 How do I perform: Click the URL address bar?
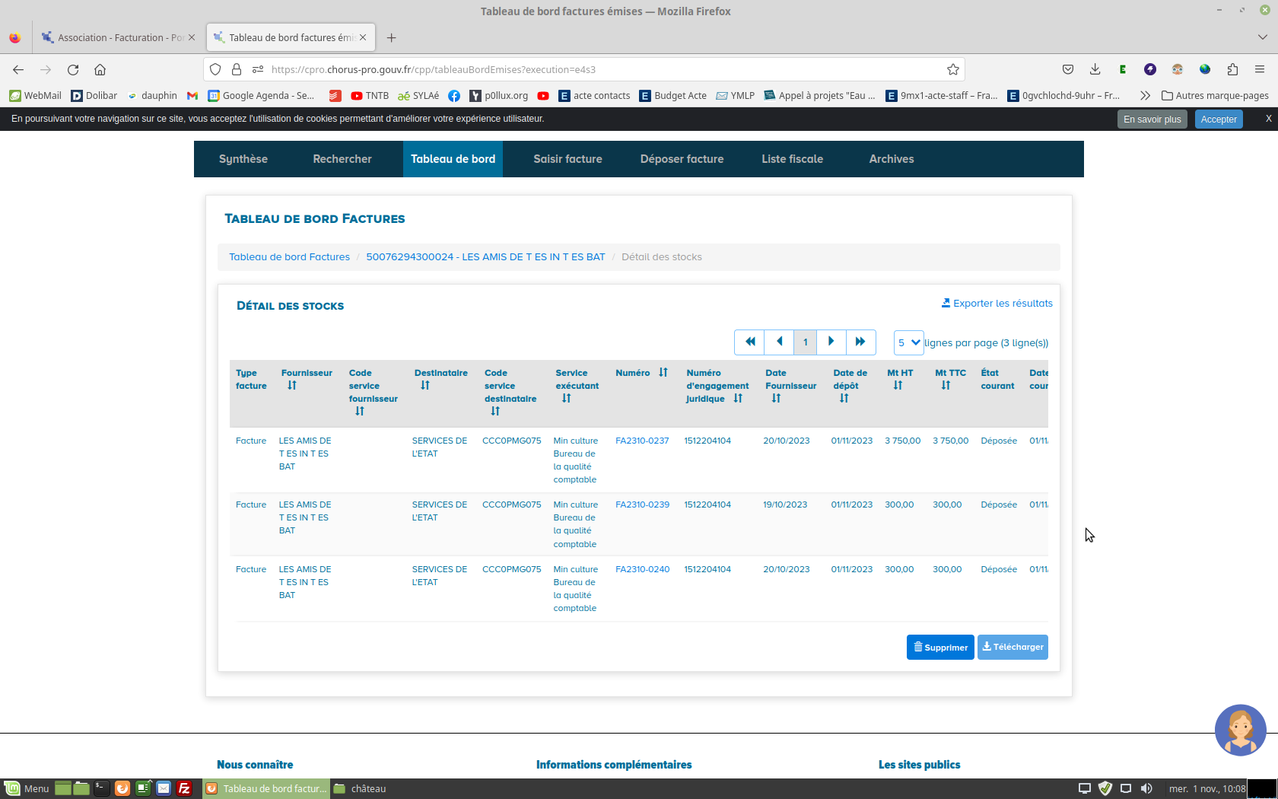(593, 69)
